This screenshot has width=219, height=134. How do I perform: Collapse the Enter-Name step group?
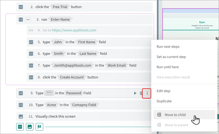click(x=28, y=20)
